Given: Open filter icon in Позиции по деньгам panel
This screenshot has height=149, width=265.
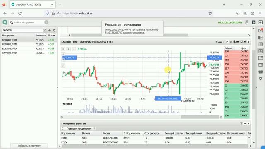Looking at the screenshot, I should pyautogui.click(x=241, y=123).
